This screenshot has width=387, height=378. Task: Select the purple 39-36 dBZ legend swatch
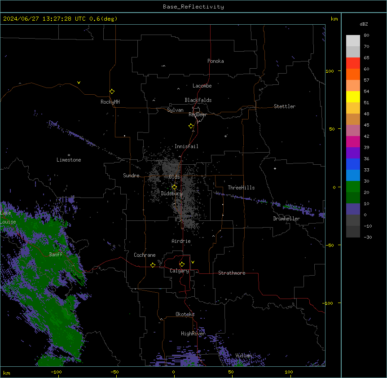tap(353, 153)
